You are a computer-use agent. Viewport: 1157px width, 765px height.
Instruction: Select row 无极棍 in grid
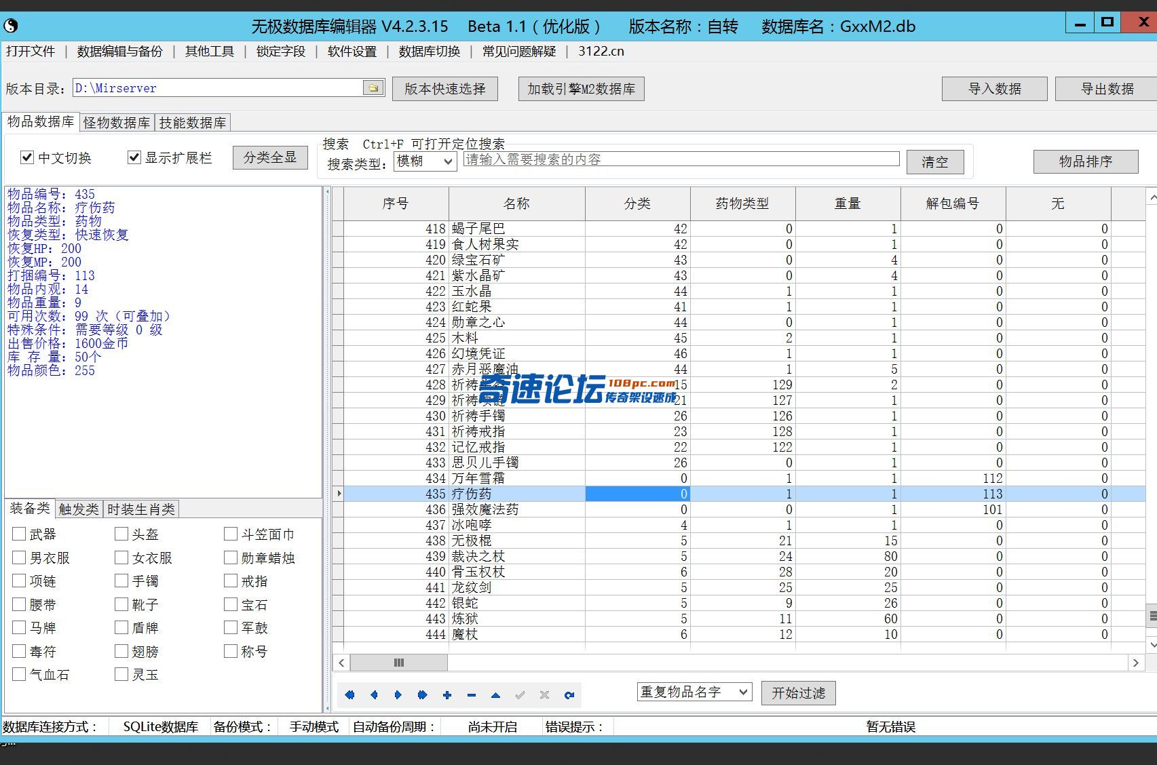click(739, 541)
